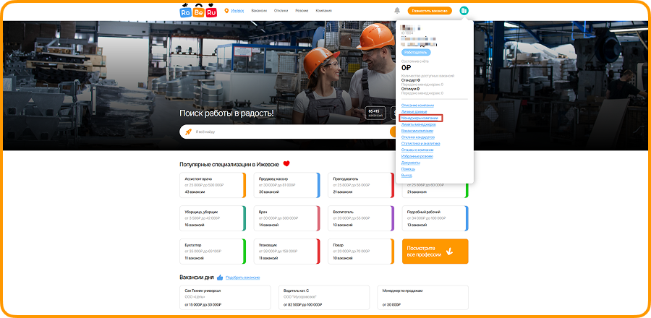The image size is (651, 318).
Task: Click the rocket icon in search field
Action: pyautogui.click(x=188, y=132)
